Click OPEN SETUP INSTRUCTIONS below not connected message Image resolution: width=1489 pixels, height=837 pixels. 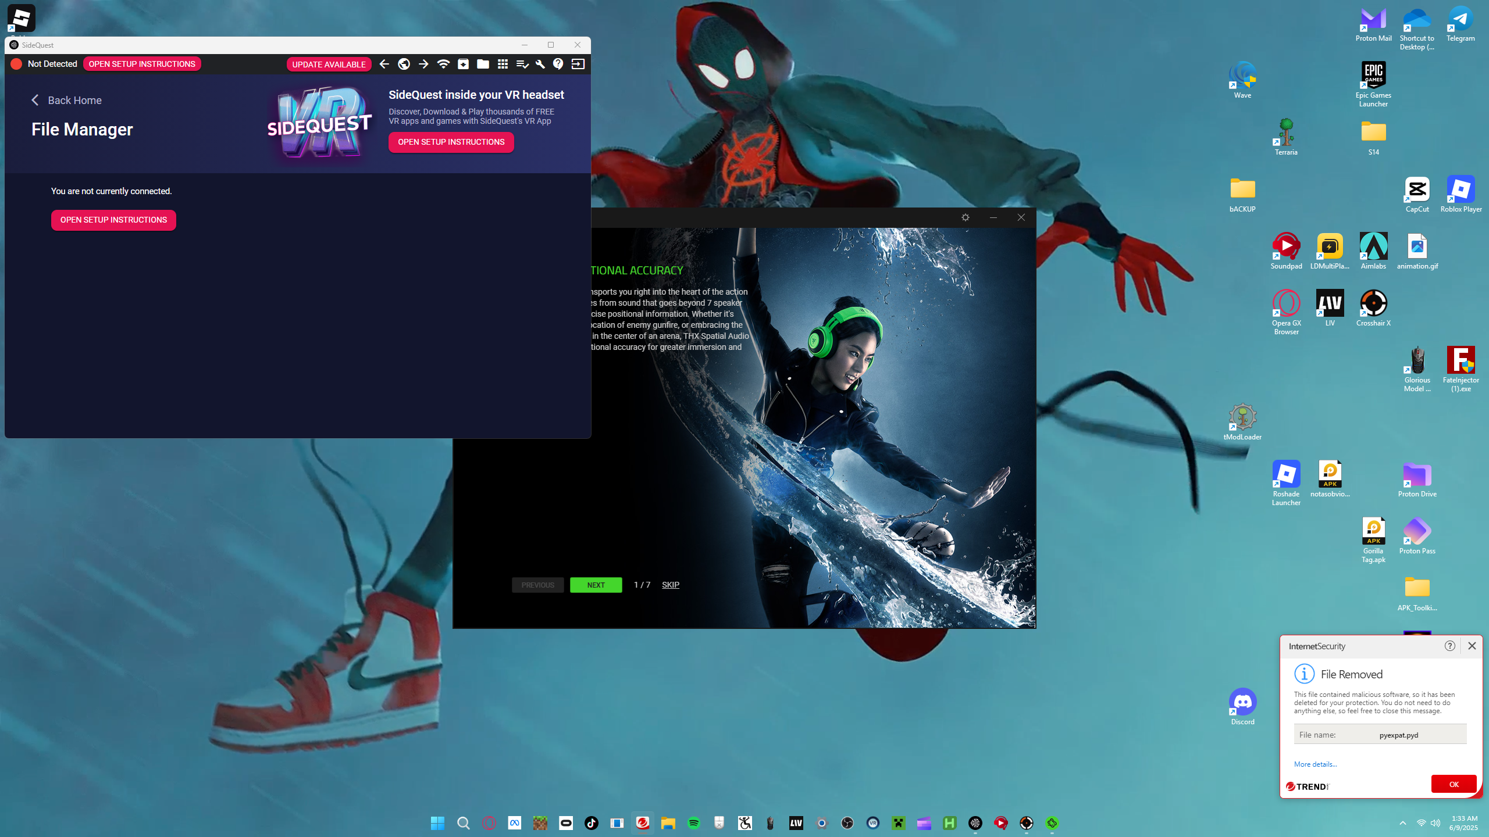click(x=113, y=220)
